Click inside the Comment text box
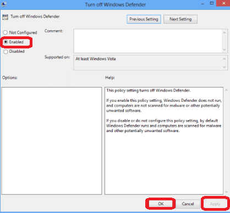The width and height of the screenshot is (230, 213). 148,41
